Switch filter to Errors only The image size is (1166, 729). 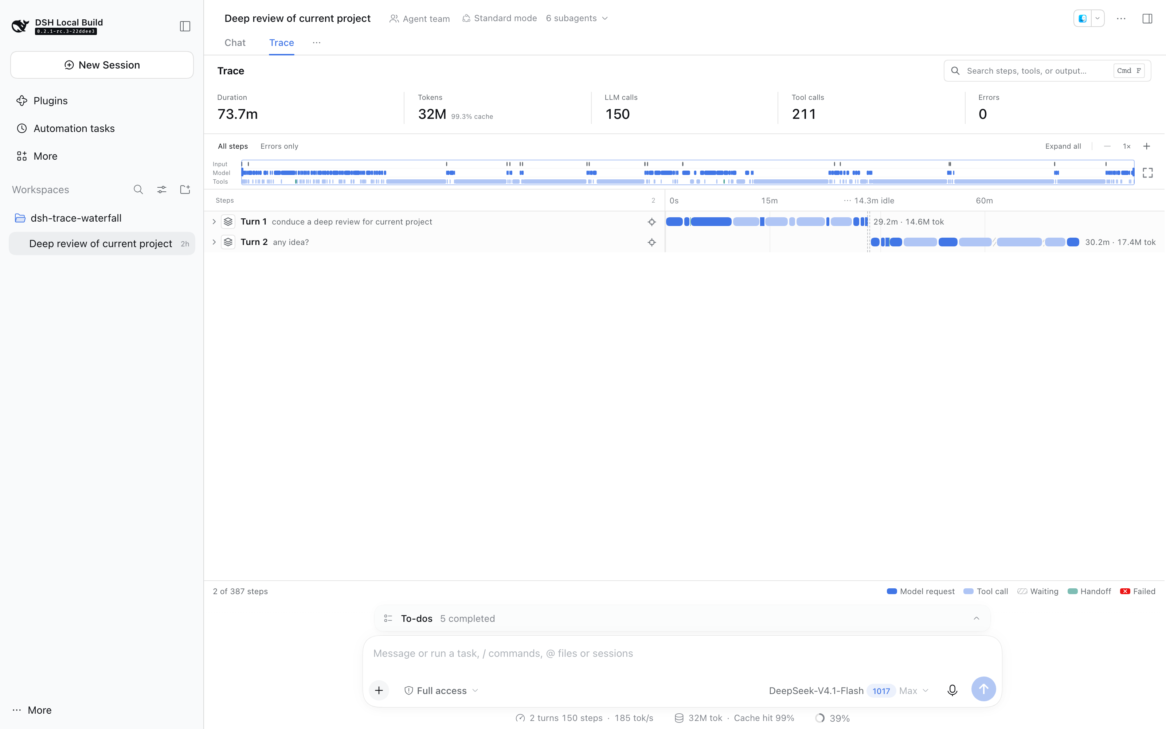point(279,146)
